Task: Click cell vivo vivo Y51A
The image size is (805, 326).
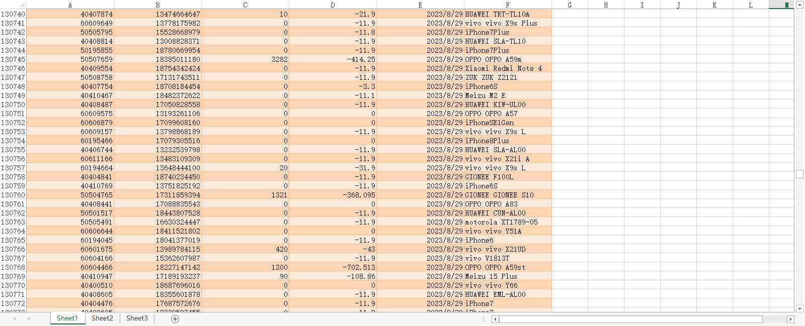Action: 508,231
